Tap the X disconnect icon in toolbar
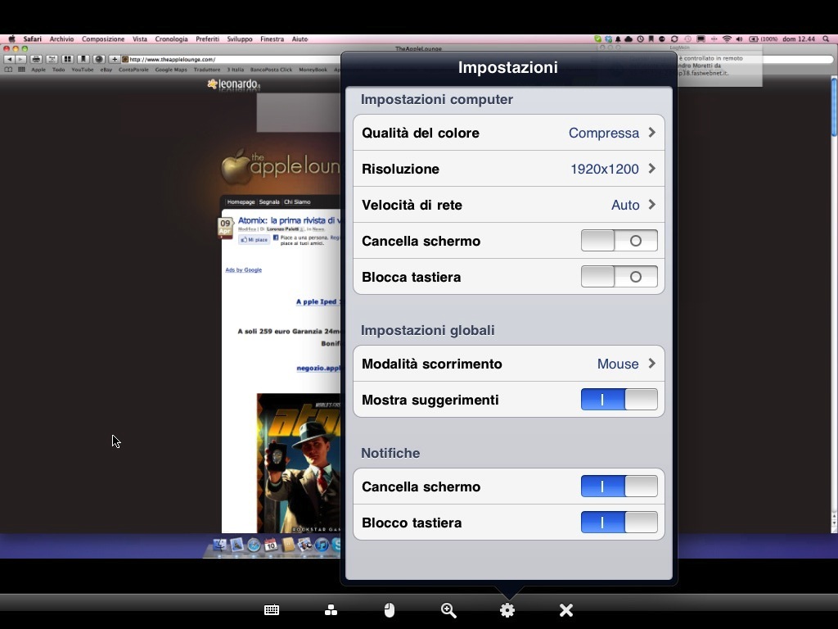The image size is (838, 629). (x=566, y=609)
